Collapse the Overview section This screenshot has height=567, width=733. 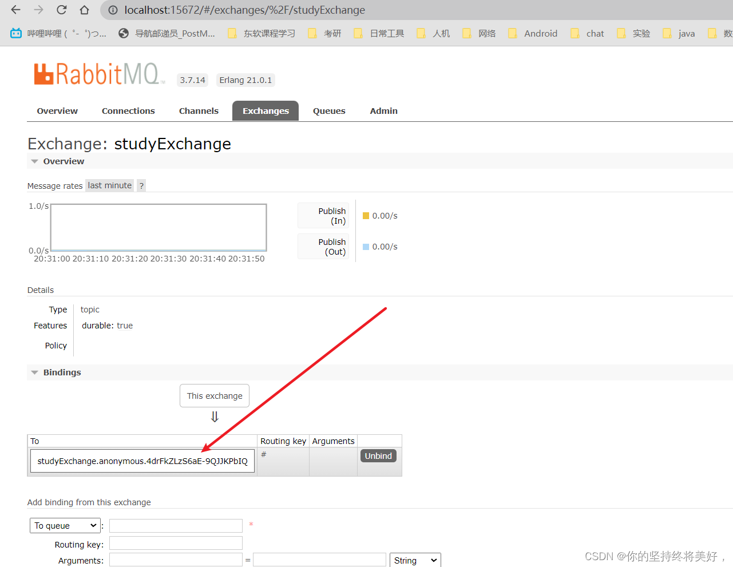[64, 161]
